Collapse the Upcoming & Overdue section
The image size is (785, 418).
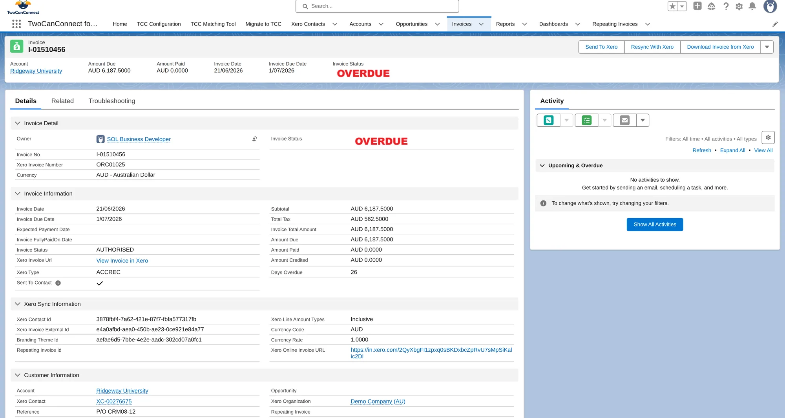pyautogui.click(x=542, y=166)
